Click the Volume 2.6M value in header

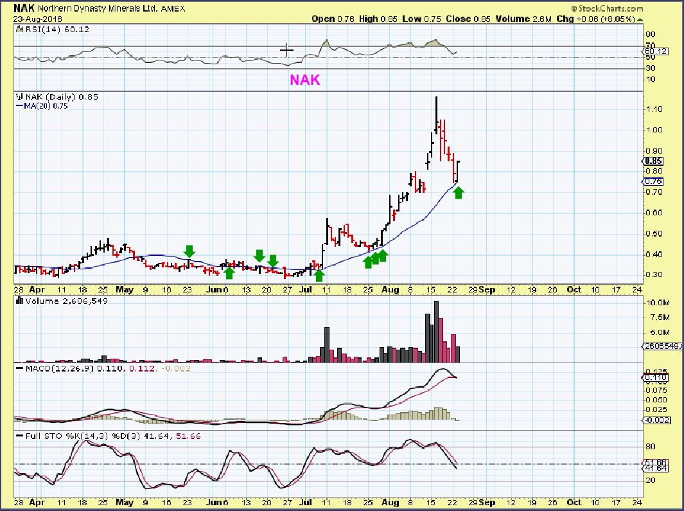(x=523, y=19)
